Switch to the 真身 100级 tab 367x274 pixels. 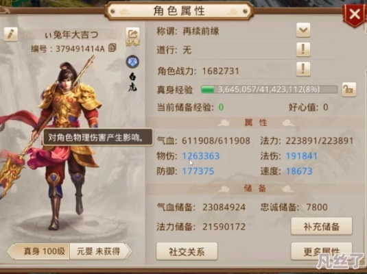(40, 251)
